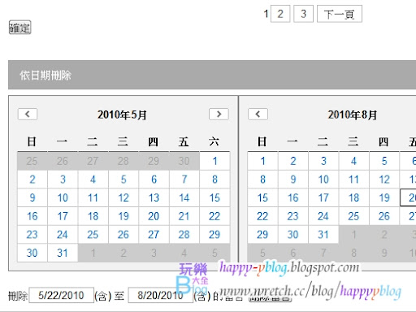
Task: Select August 1 in the 2010年8月 calendar
Action: (262, 161)
